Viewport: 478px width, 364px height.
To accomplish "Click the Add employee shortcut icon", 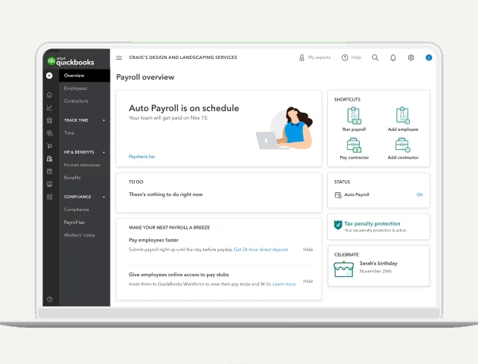I will (x=403, y=116).
